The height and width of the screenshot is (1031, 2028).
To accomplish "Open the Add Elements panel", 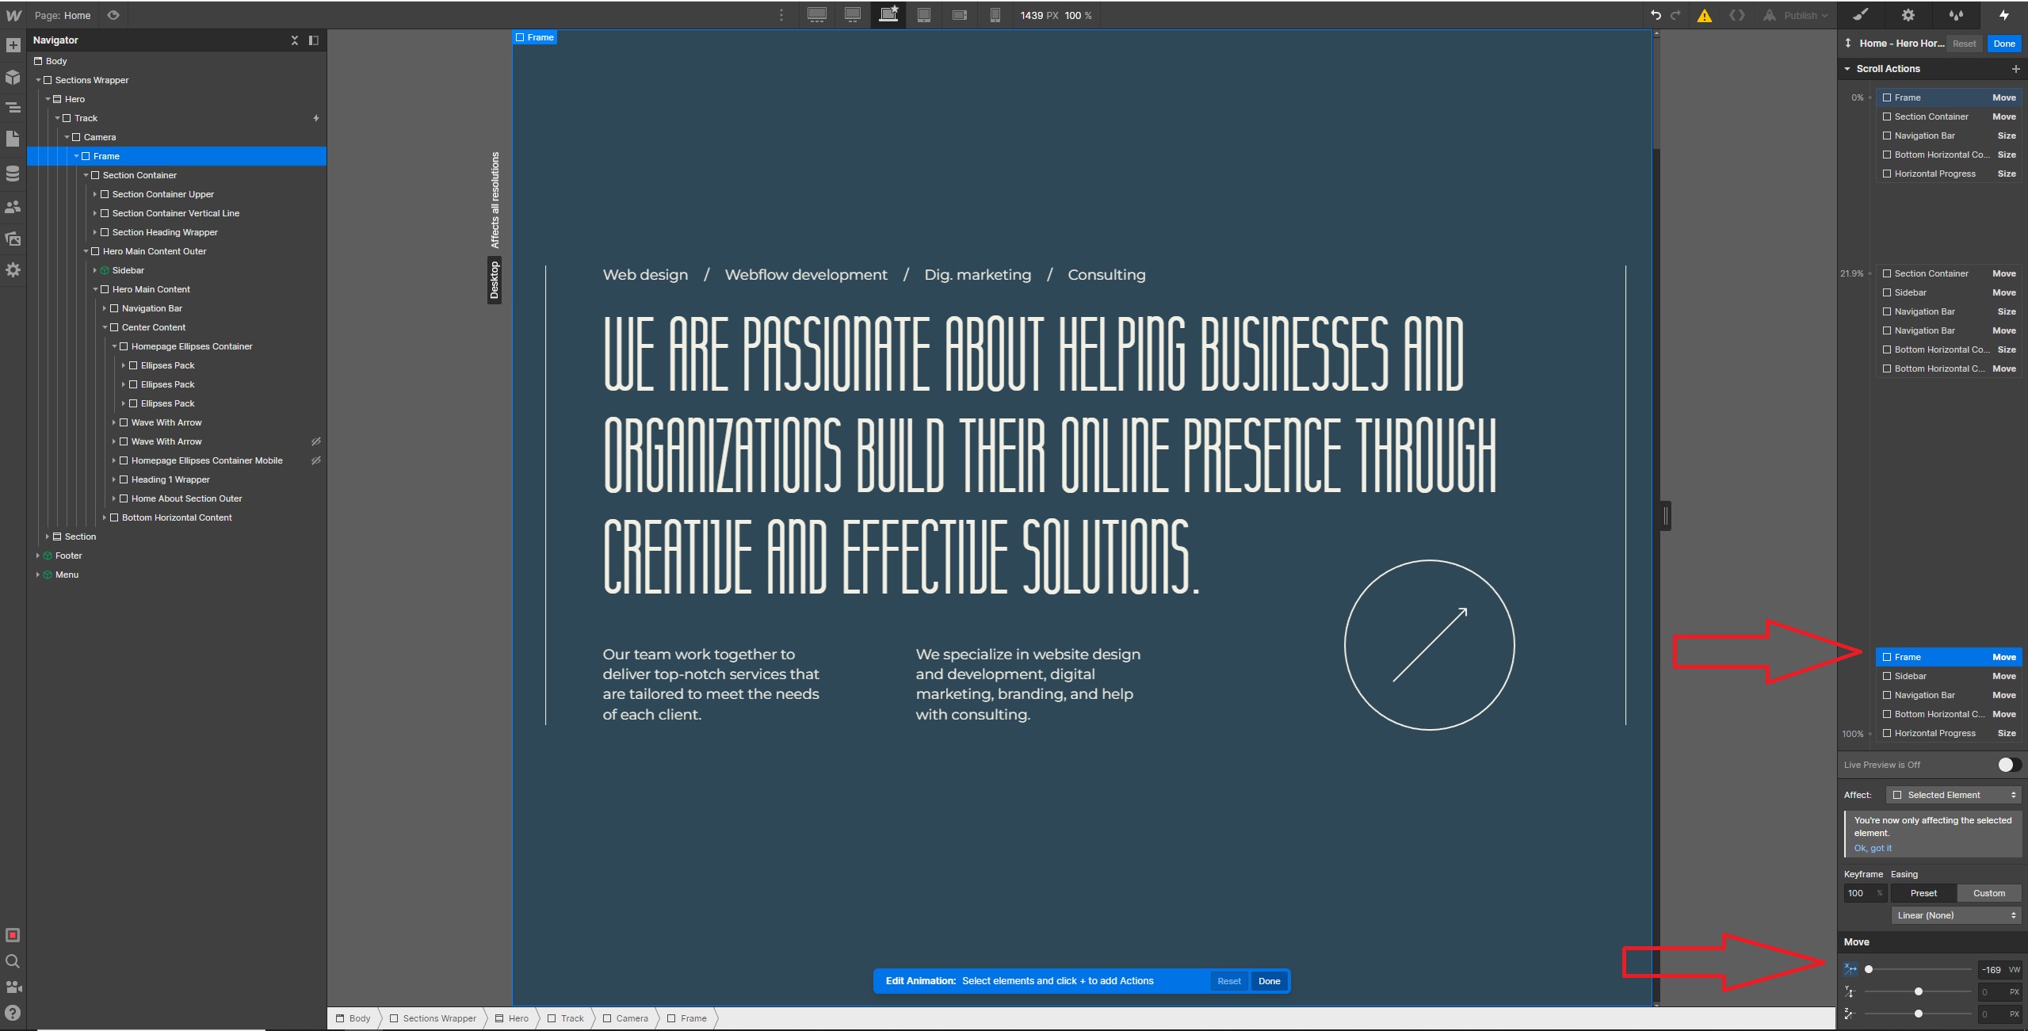I will point(13,45).
